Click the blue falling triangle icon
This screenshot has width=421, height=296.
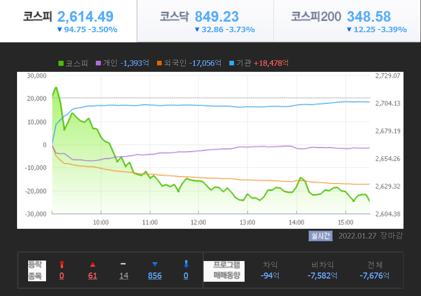click(155, 264)
